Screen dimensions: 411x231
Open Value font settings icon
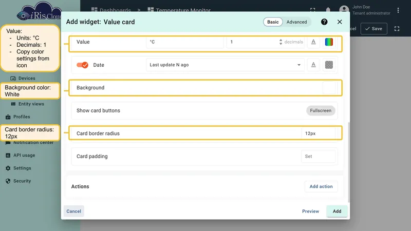[x=313, y=42]
